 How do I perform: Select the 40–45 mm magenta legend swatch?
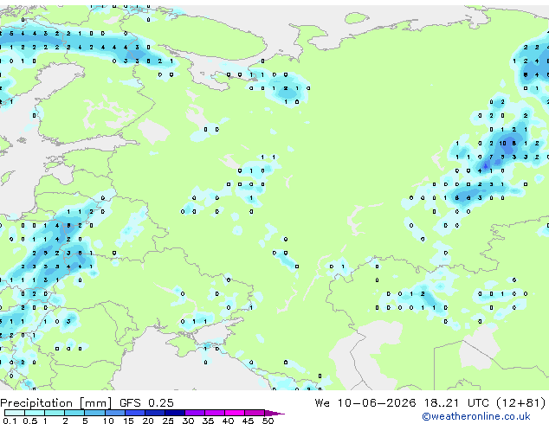(x=235, y=413)
